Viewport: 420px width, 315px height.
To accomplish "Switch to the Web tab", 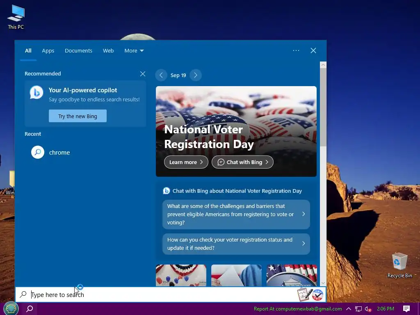I will tap(108, 50).
